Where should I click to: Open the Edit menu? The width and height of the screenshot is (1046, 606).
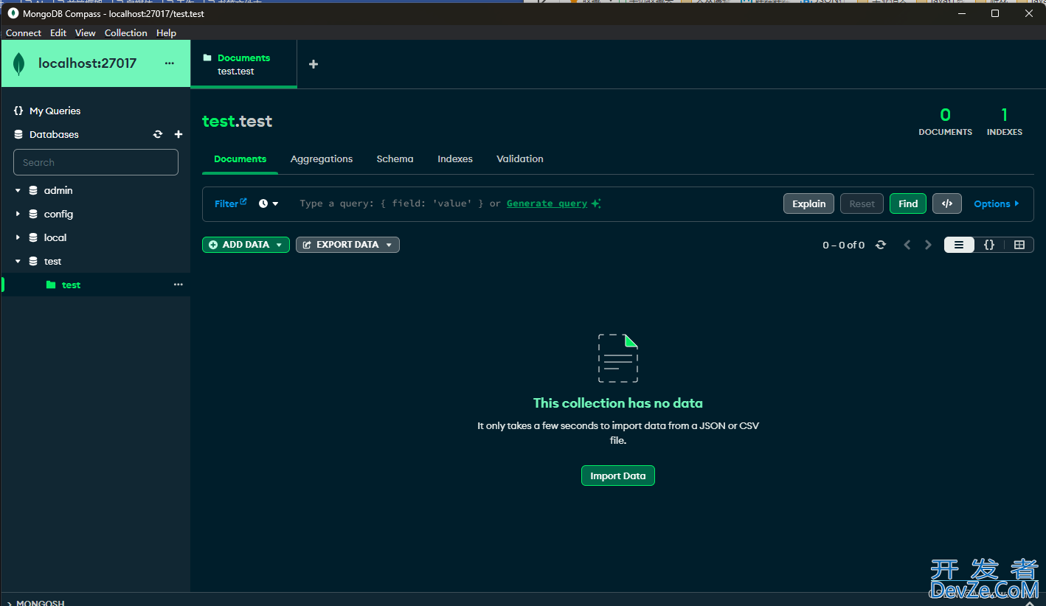click(58, 32)
